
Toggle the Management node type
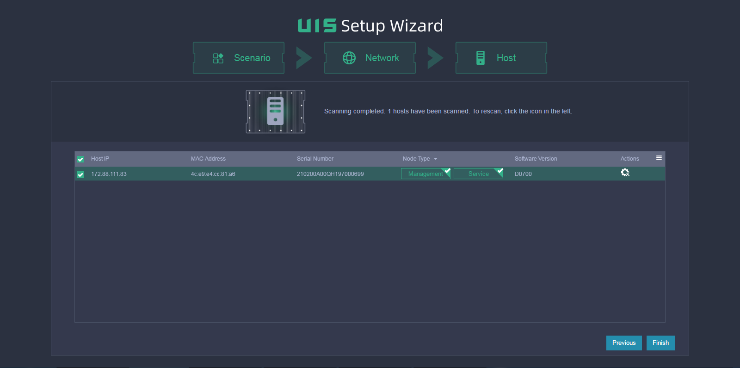pyautogui.click(x=425, y=174)
